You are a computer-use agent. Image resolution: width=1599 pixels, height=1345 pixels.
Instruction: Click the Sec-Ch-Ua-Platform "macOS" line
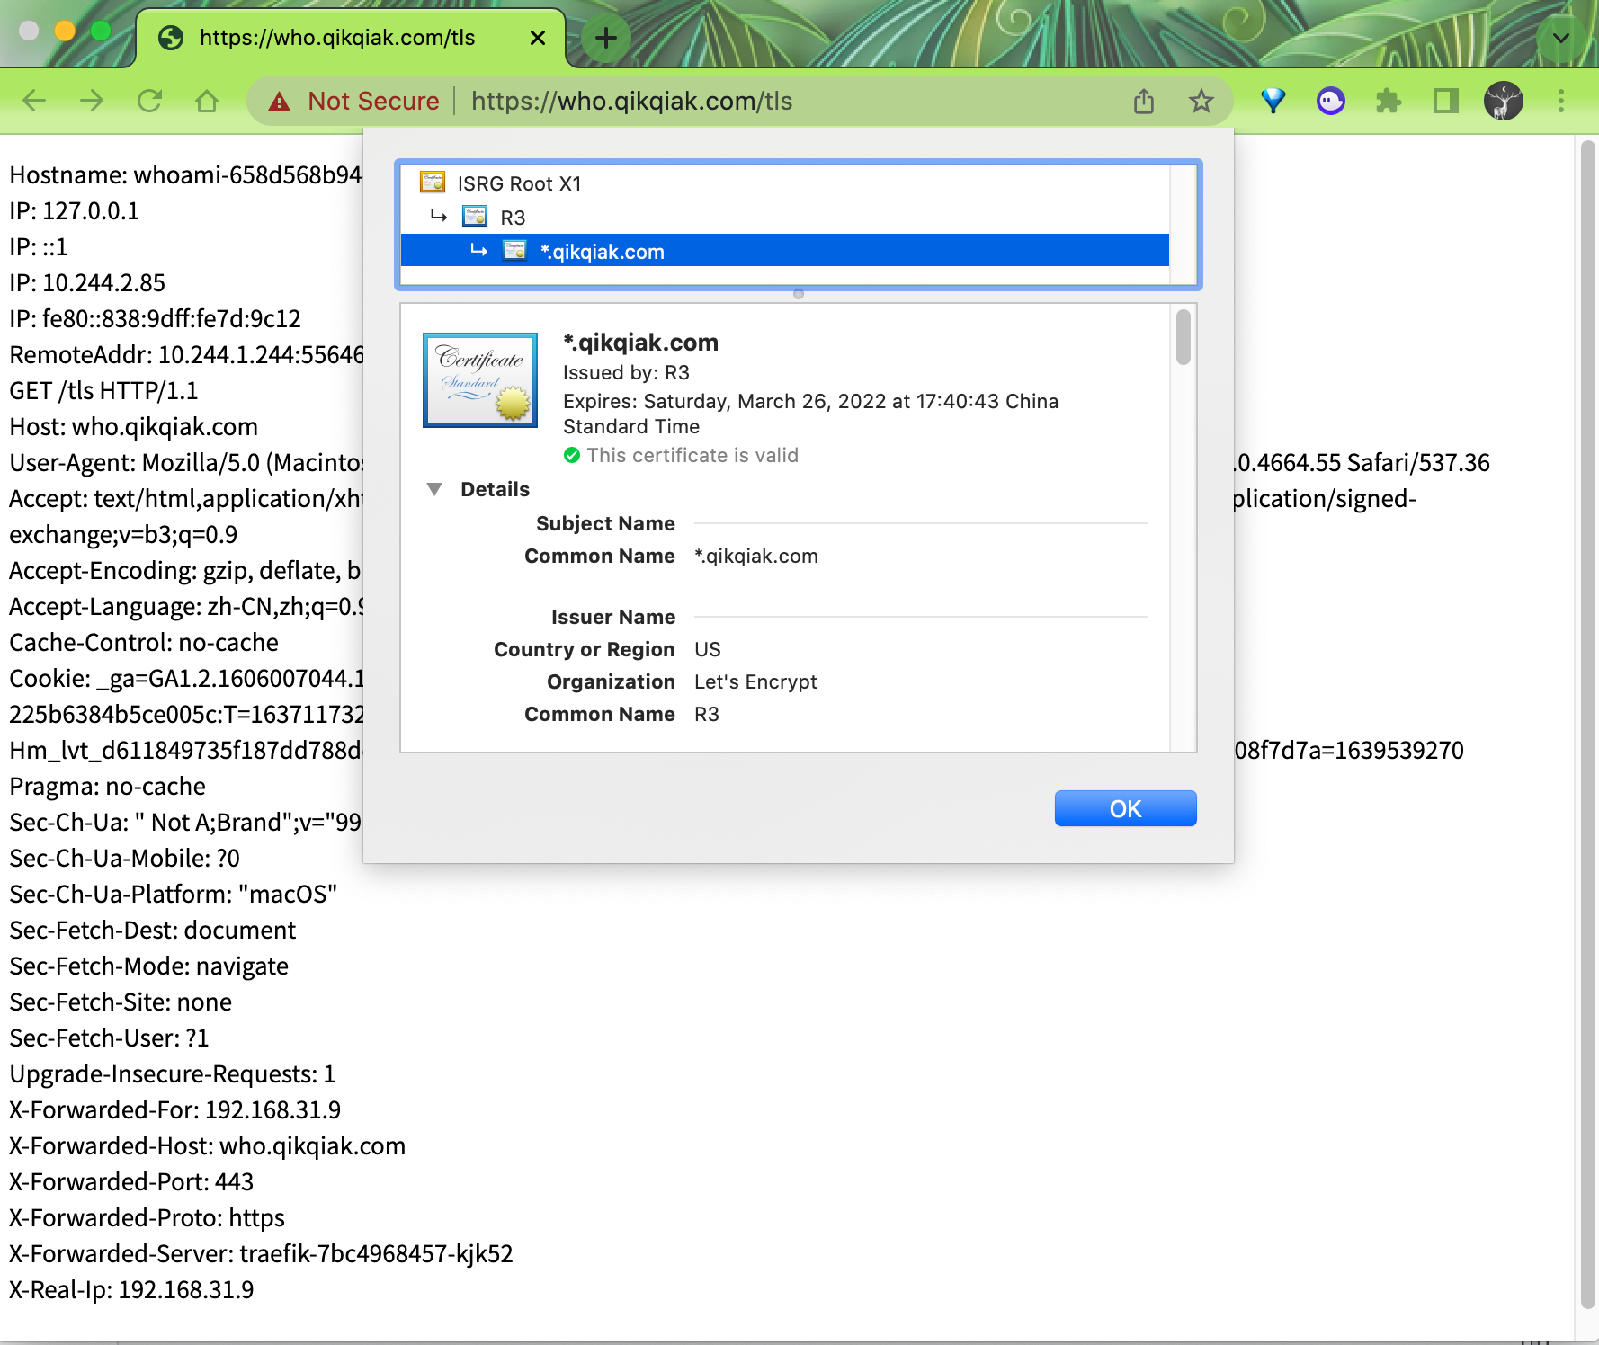point(174,894)
